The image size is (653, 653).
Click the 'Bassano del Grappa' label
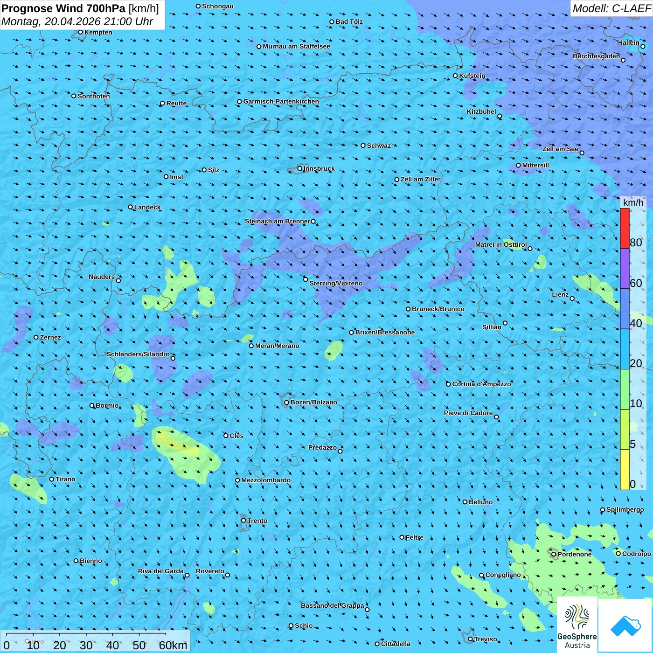coord(332,605)
